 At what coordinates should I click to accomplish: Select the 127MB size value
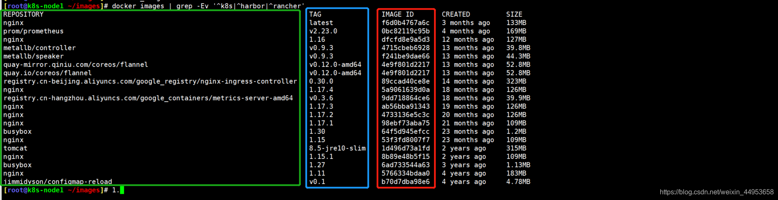coord(516,40)
